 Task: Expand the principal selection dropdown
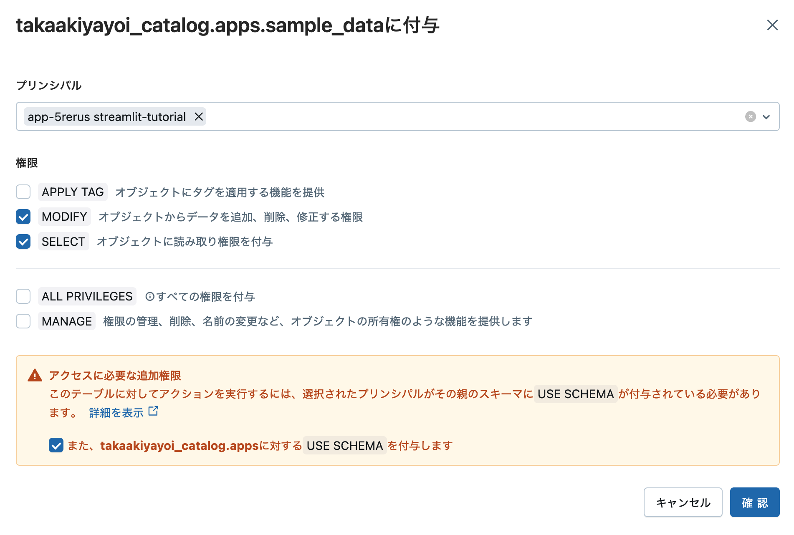point(767,116)
